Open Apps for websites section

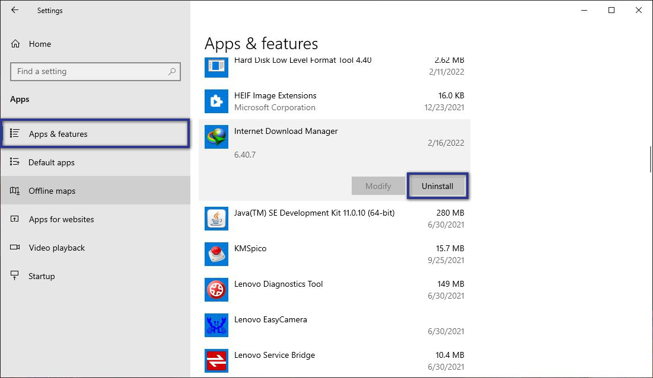61,219
